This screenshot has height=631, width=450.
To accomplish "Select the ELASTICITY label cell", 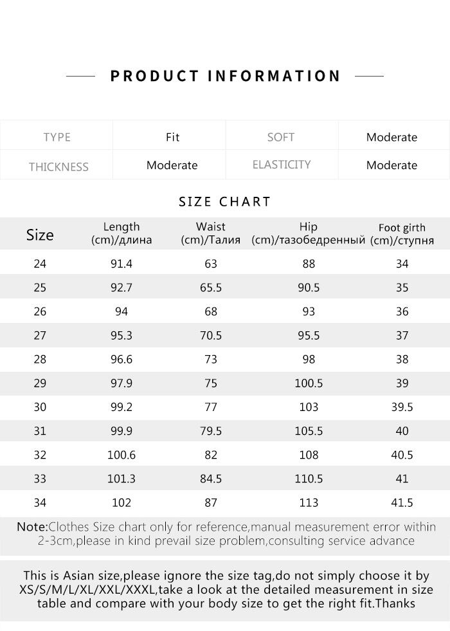I will click(x=282, y=165).
